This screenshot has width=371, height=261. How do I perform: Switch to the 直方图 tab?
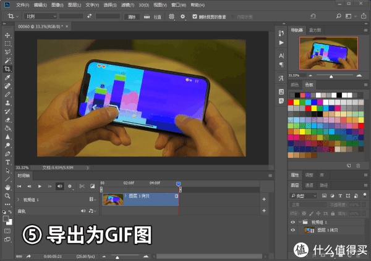pos(315,30)
